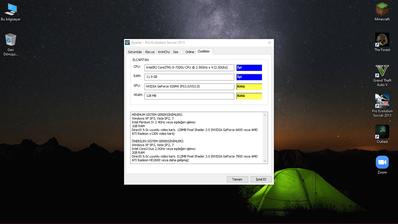
Task: Switch to the KntrlChz tab
Action: [x=164, y=52]
